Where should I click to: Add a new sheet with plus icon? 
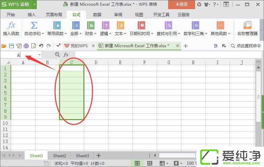pos(99,156)
